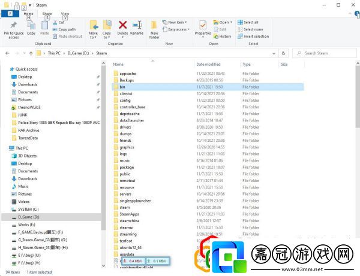Click Invert selection

[x=253, y=36]
